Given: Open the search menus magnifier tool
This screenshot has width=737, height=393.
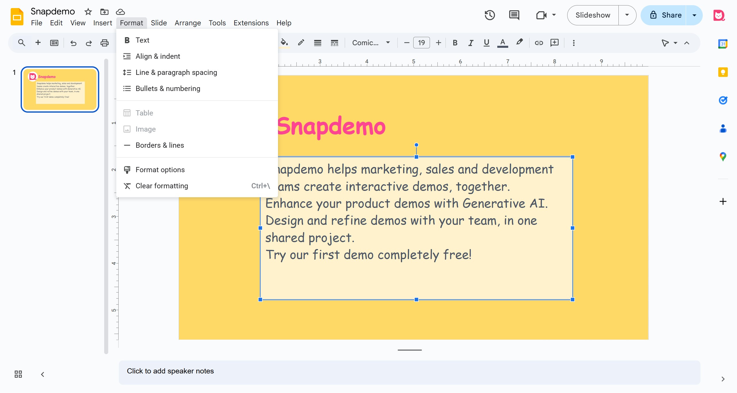Looking at the screenshot, I should tap(22, 43).
